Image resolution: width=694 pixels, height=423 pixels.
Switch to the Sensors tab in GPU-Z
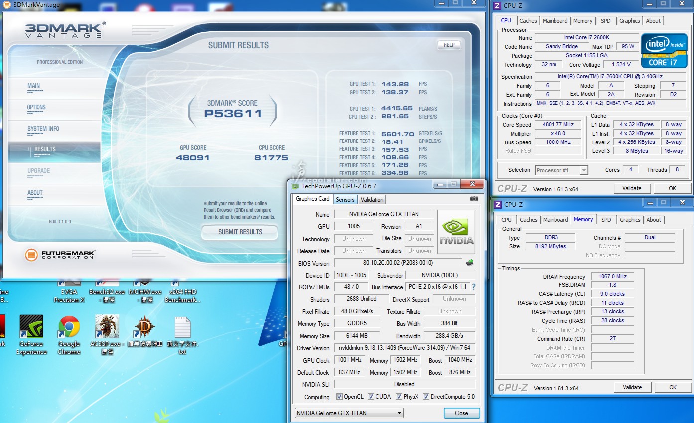point(345,200)
